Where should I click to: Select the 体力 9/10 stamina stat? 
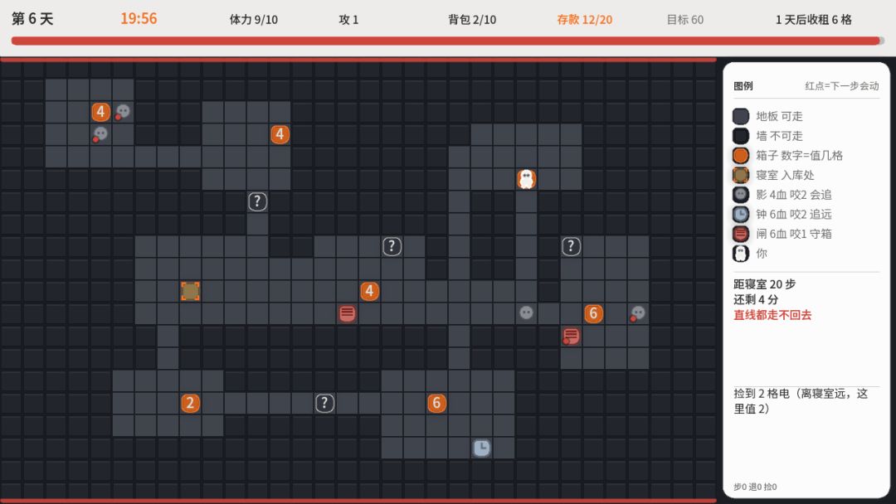[x=254, y=19]
